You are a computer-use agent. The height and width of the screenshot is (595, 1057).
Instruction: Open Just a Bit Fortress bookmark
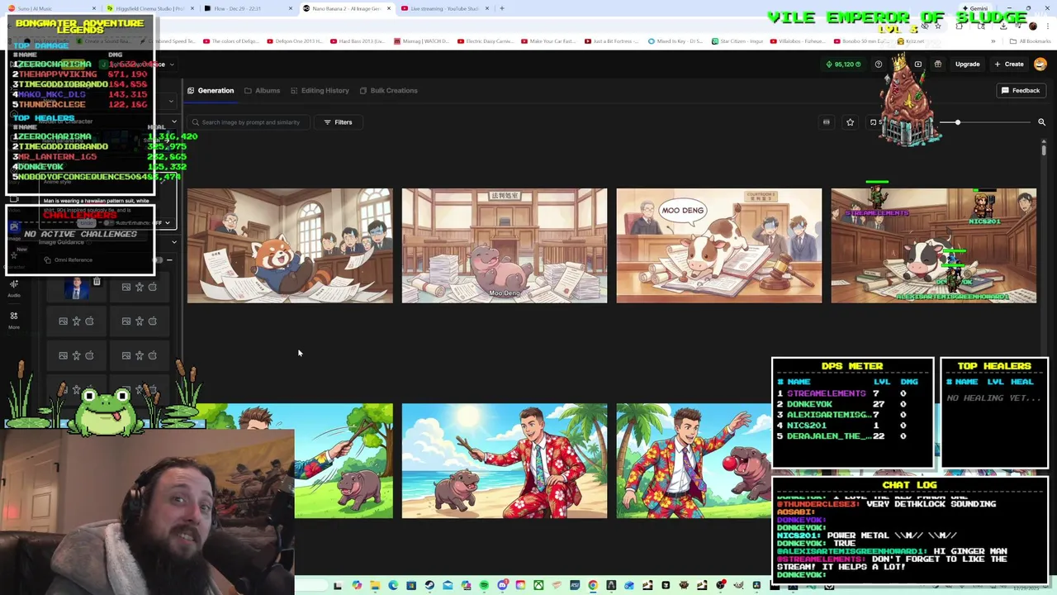(x=611, y=41)
